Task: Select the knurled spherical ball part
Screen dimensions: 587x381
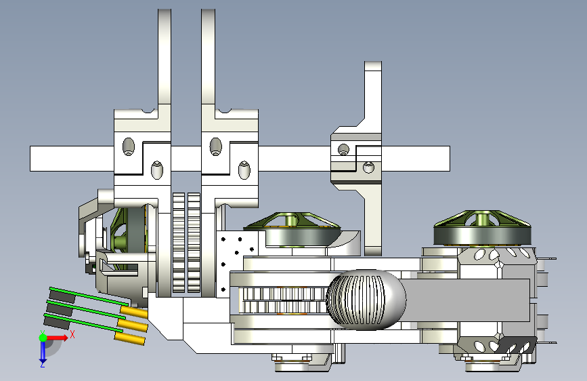Action: click(366, 299)
